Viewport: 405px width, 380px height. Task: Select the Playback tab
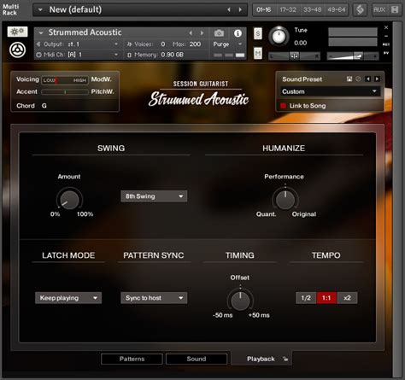(x=261, y=359)
